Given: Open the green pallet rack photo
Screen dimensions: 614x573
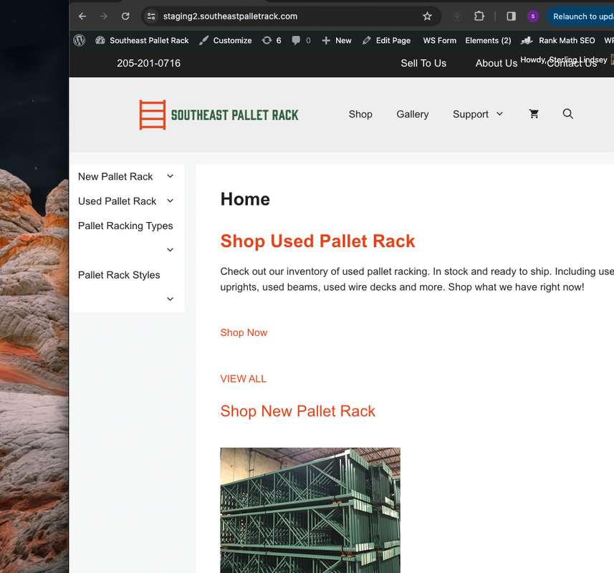Looking at the screenshot, I should click(x=310, y=511).
